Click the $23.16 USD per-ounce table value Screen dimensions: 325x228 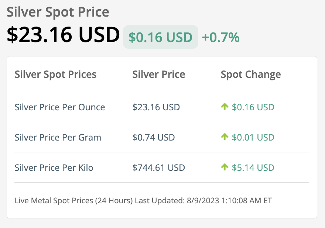[156, 107]
